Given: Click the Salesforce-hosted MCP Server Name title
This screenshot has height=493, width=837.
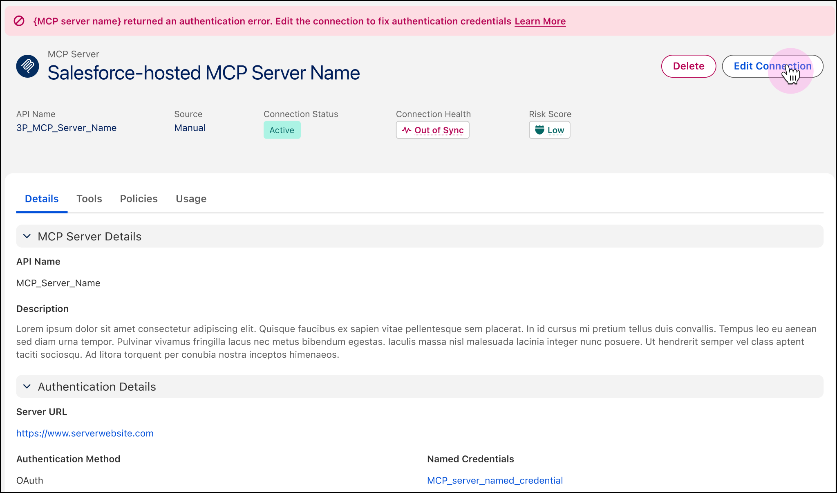Looking at the screenshot, I should click(204, 73).
